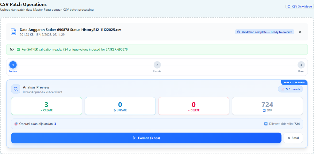The width and height of the screenshot is (314, 154).
Task: Jump to step 3 Done in stepper
Action: (301, 65)
